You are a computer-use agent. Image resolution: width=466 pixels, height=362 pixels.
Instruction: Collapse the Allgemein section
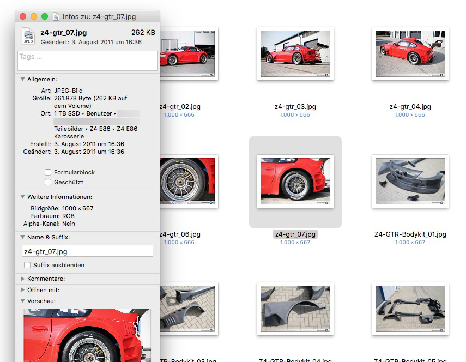(x=22, y=79)
